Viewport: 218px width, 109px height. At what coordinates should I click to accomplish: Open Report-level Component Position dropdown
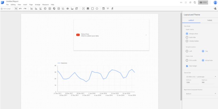[x=201, y=94]
